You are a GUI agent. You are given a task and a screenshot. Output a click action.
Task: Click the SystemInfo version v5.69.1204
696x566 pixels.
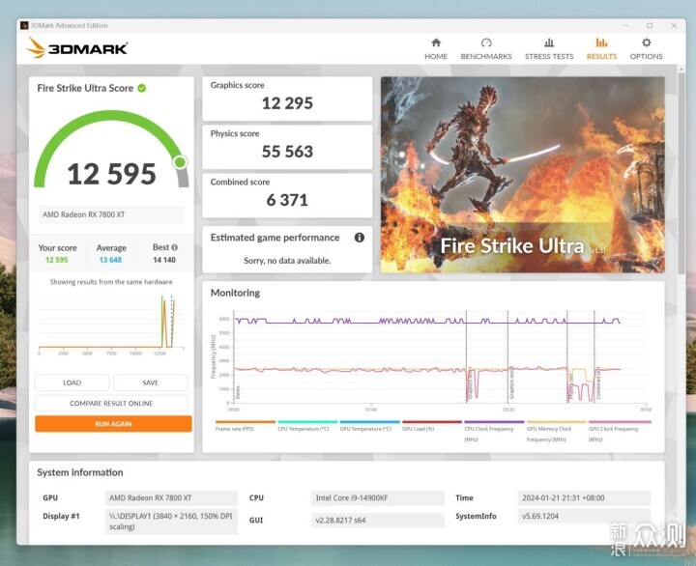click(584, 517)
